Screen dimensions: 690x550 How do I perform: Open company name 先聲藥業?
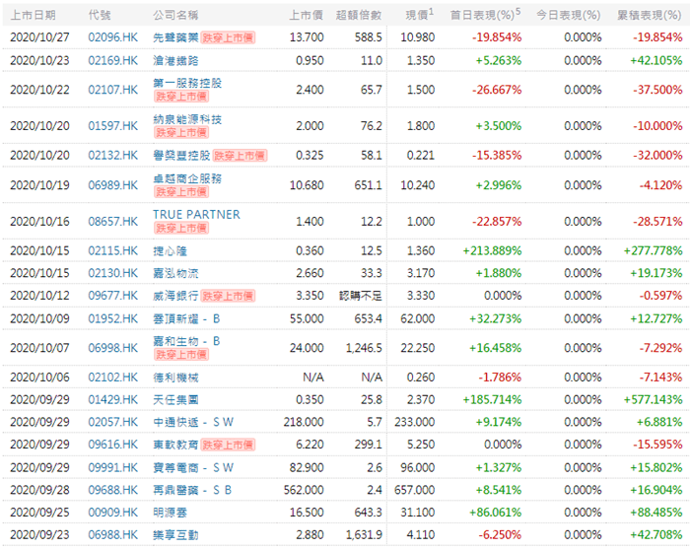[175, 37]
